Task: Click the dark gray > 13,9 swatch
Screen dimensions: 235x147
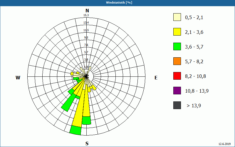Action: (x=177, y=105)
